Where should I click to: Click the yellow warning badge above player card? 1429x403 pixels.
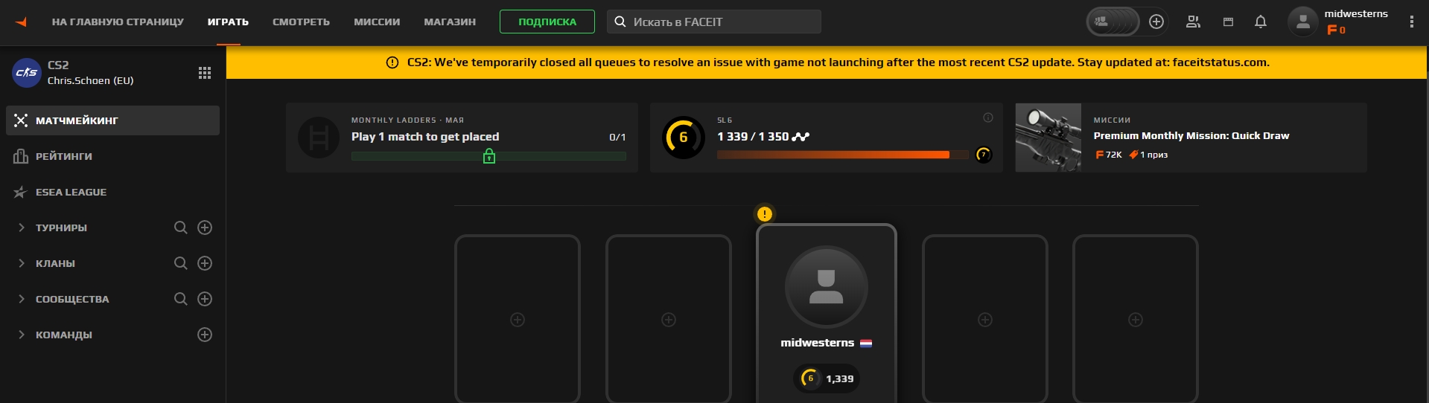pos(765,214)
